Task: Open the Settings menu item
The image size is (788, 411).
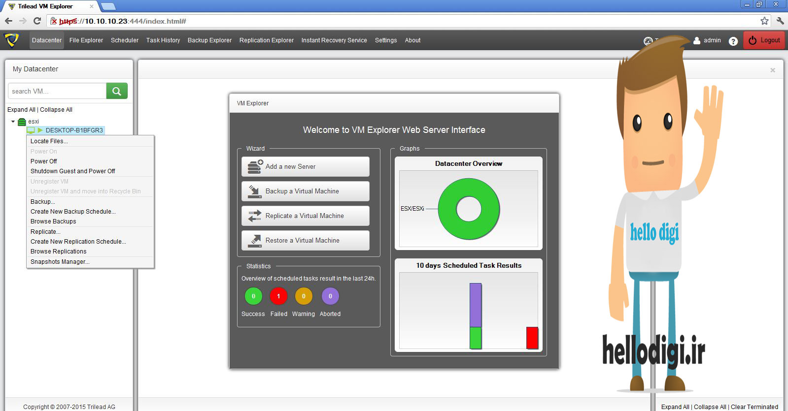Action: tap(386, 40)
